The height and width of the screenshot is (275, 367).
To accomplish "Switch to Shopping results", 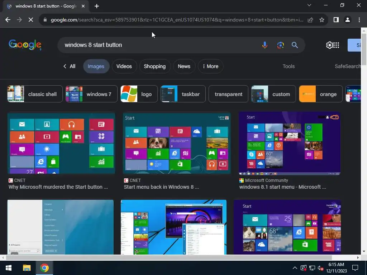I will (155, 66).
